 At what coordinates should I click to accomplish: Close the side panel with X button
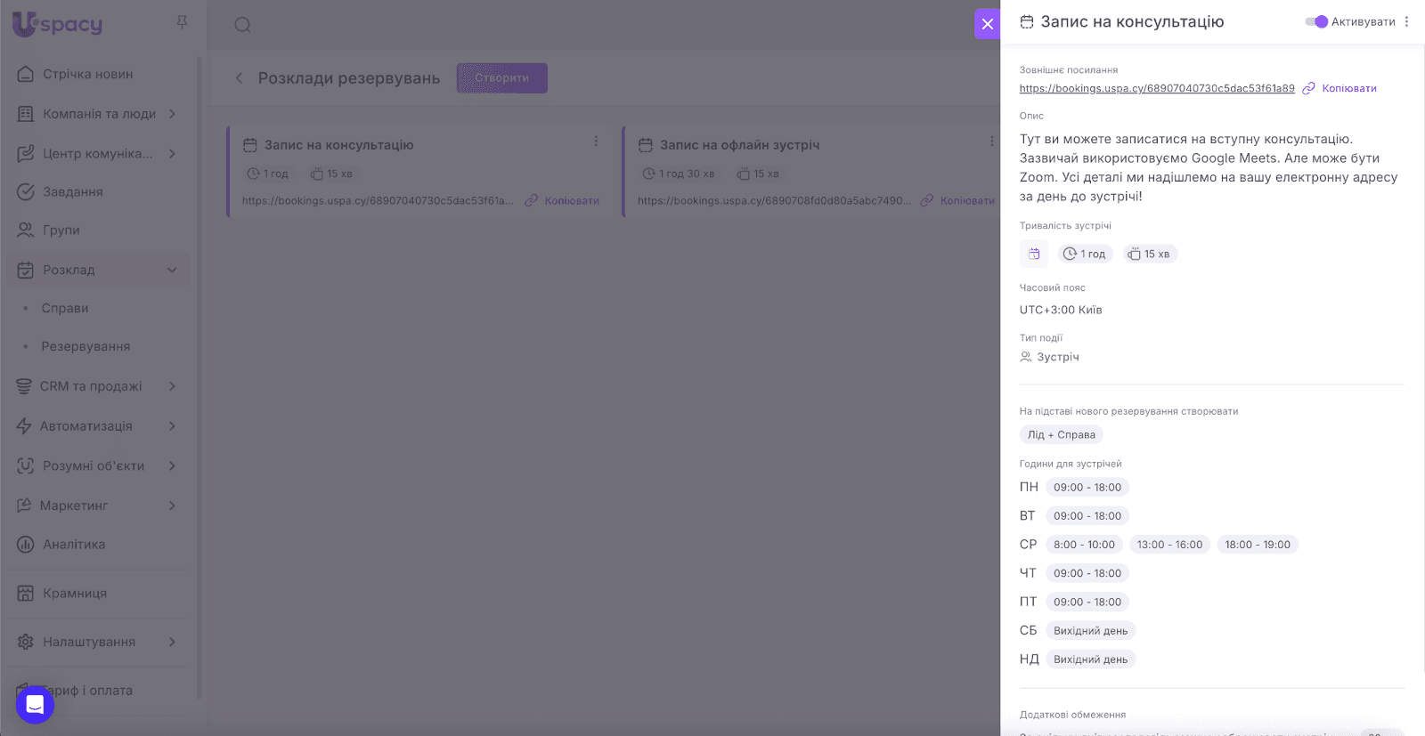point(987,24)
